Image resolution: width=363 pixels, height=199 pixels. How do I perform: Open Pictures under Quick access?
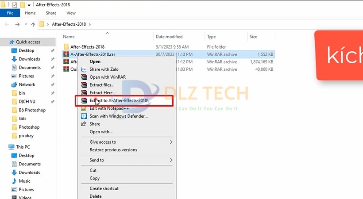[26, 76]
